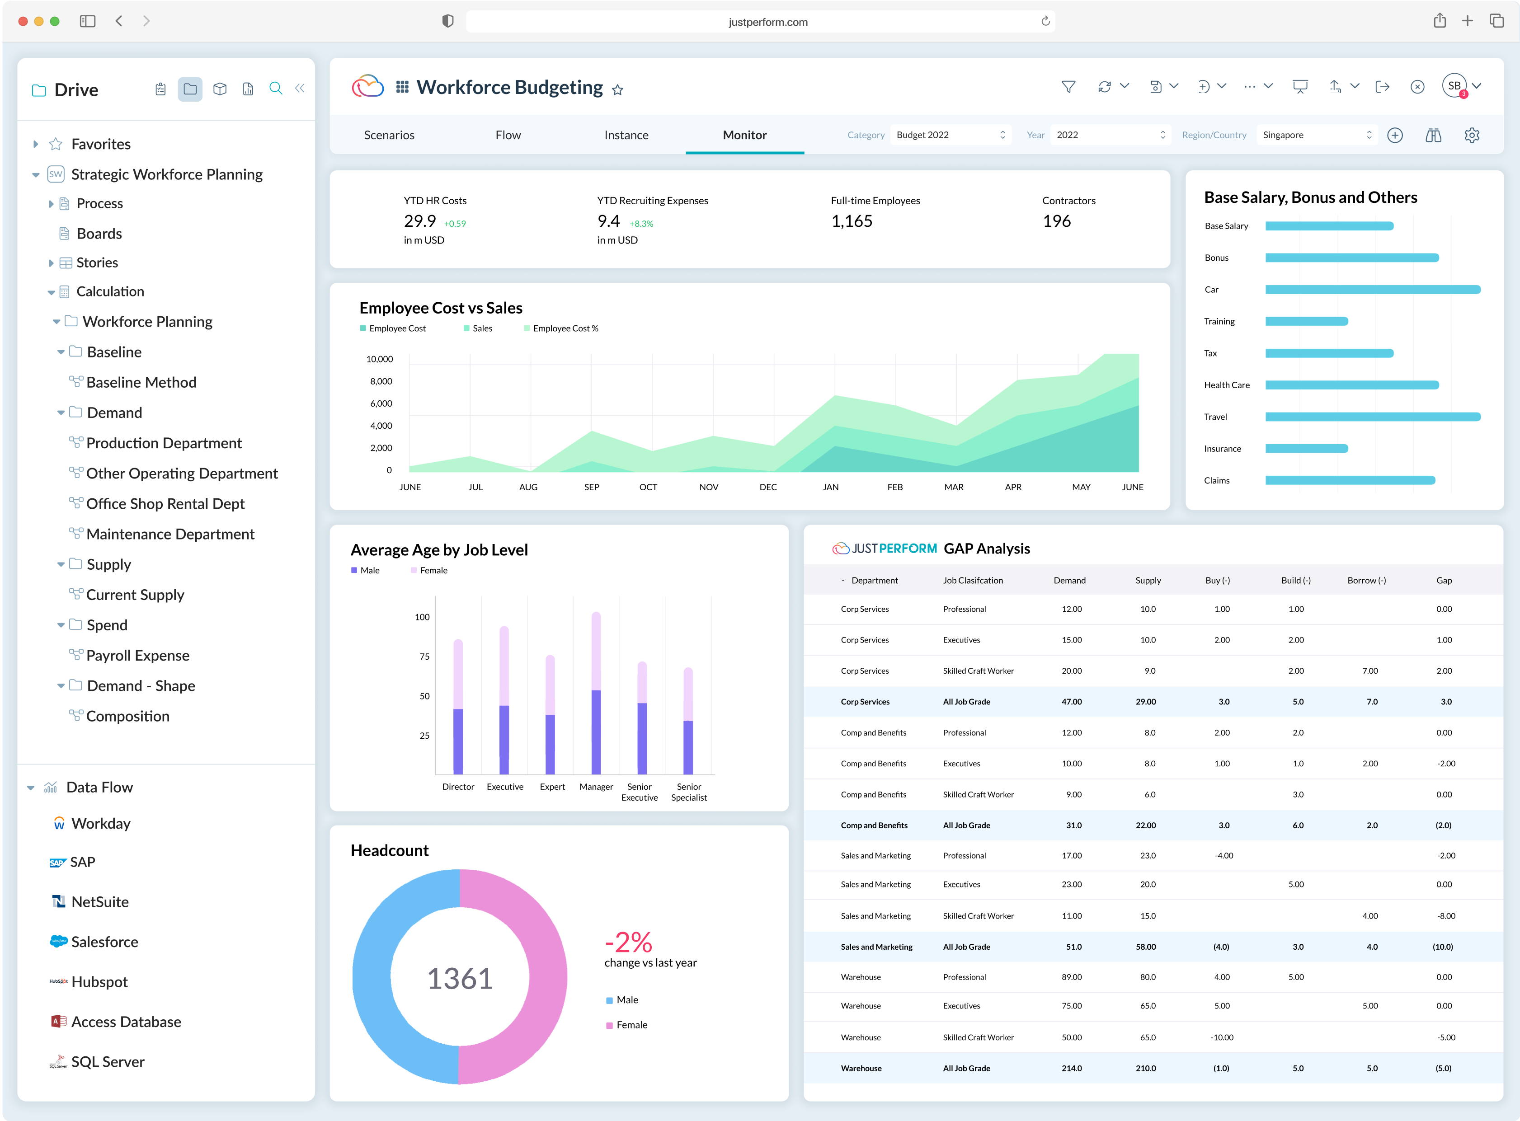The image size is (1520, 1121).
Task: Click the search icon in Drive panel
Action: 275,89
